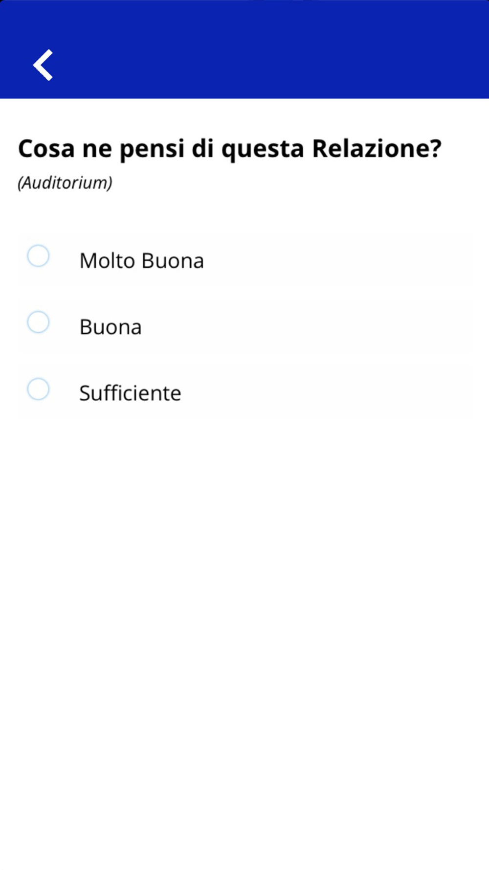Click the word "Relazione?" in the title
489x870 pixels.
(x=377, y=148)
